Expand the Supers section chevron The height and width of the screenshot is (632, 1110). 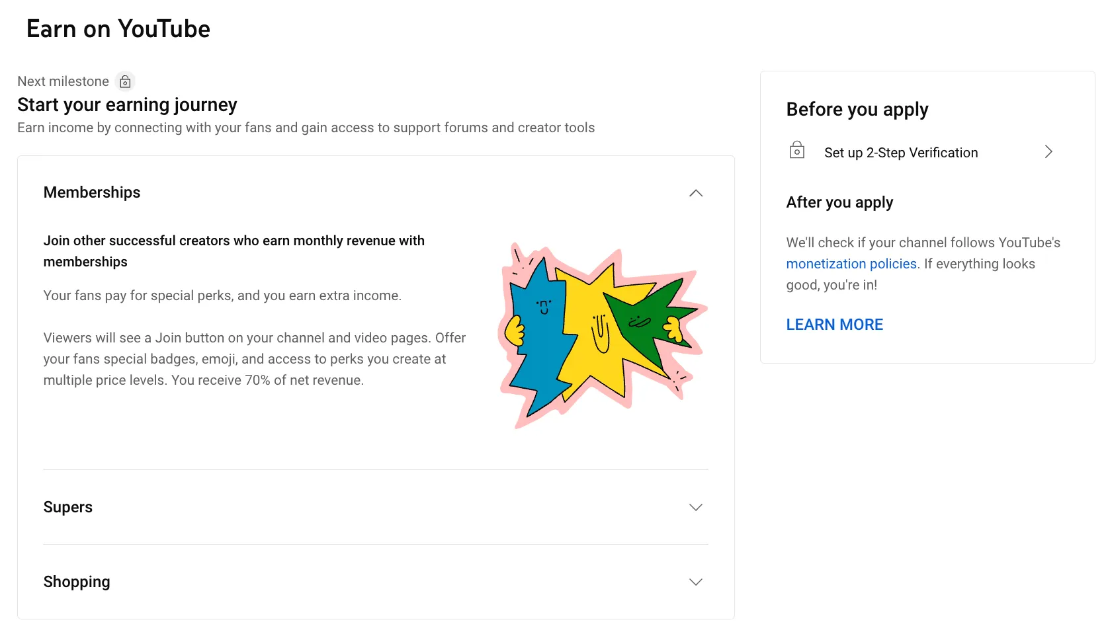[695, 507]
